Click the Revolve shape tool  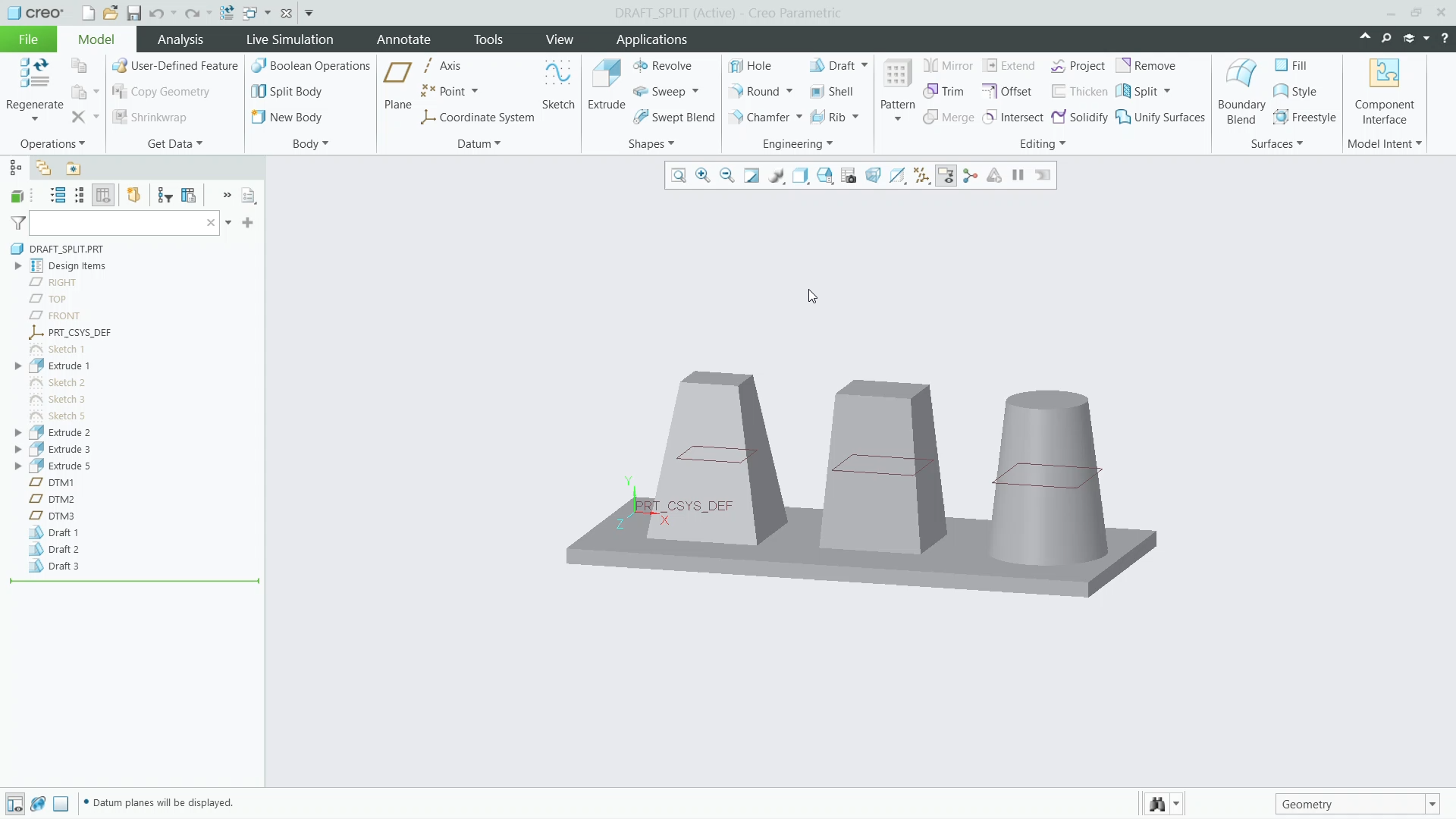click(x=662, y=66)
